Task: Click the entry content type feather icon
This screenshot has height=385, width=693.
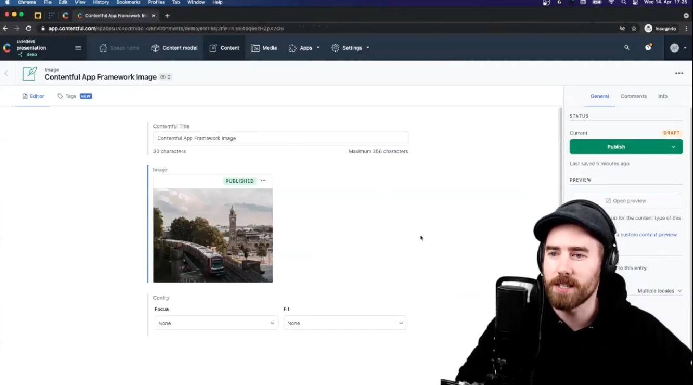Action: (x=30, y=73)
